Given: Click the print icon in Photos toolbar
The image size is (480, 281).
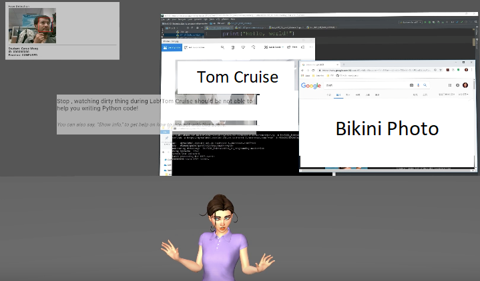Looking at the screenshot, I should (x=303, y=47).
